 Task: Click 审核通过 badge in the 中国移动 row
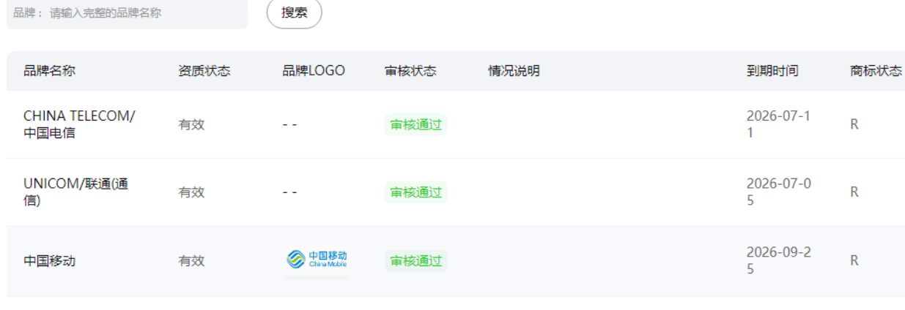pos(415,261)
